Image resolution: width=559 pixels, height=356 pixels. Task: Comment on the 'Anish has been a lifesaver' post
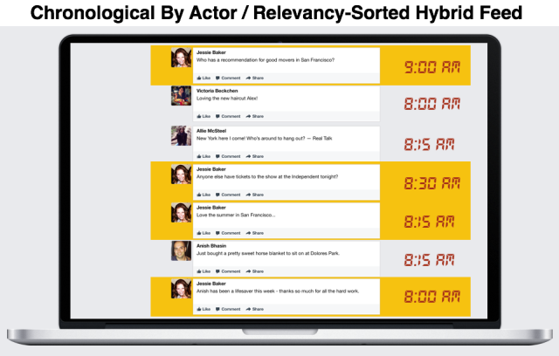(x=228, y=310)
